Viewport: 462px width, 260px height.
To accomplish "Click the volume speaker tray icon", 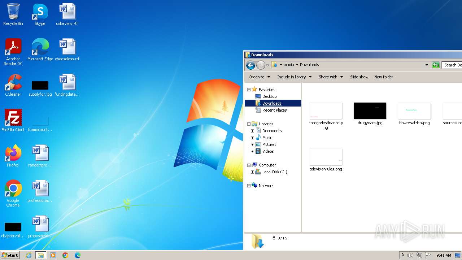I will click(410, 255).
